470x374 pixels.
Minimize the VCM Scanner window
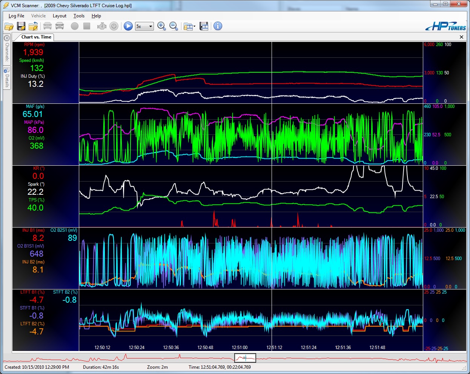pos(435,4)
